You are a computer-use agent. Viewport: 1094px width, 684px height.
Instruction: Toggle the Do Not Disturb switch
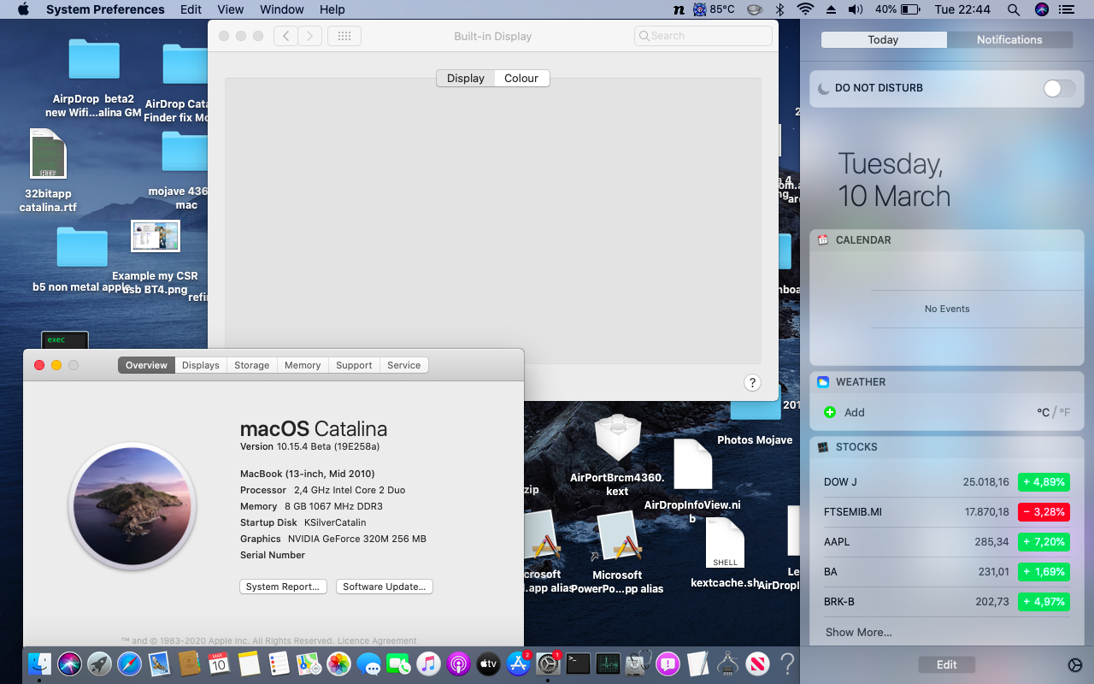point(1060,88)
